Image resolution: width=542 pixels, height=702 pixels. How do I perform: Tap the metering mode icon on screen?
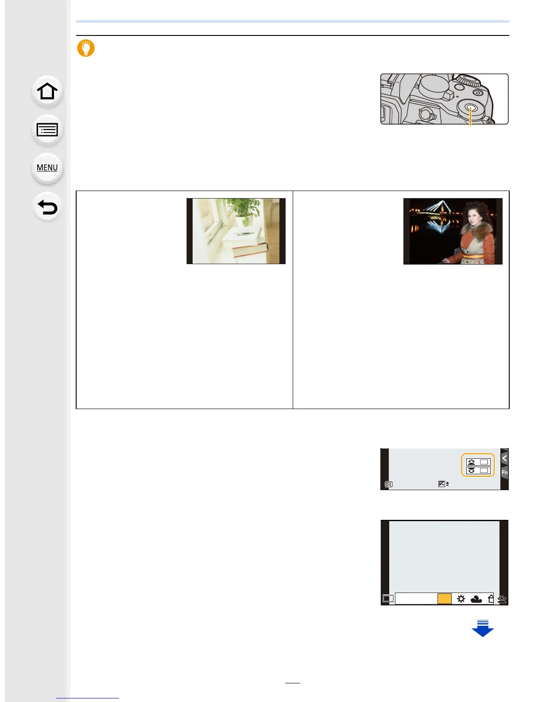click(x=389, y=484)
